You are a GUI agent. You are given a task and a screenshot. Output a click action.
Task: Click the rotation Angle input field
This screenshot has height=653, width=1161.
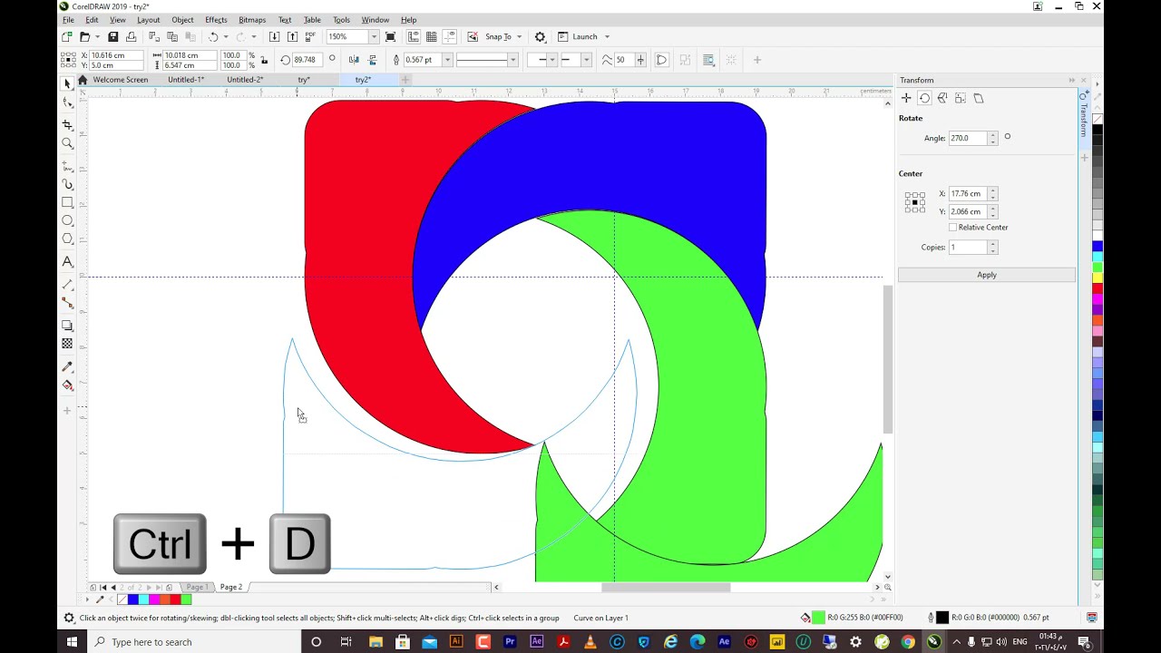(967, 138)
